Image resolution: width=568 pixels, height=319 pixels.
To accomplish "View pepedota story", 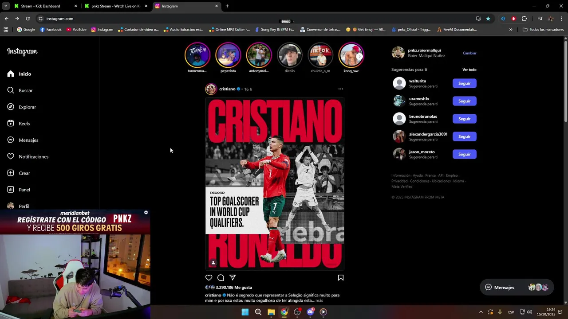I will (x=228, y=55).
